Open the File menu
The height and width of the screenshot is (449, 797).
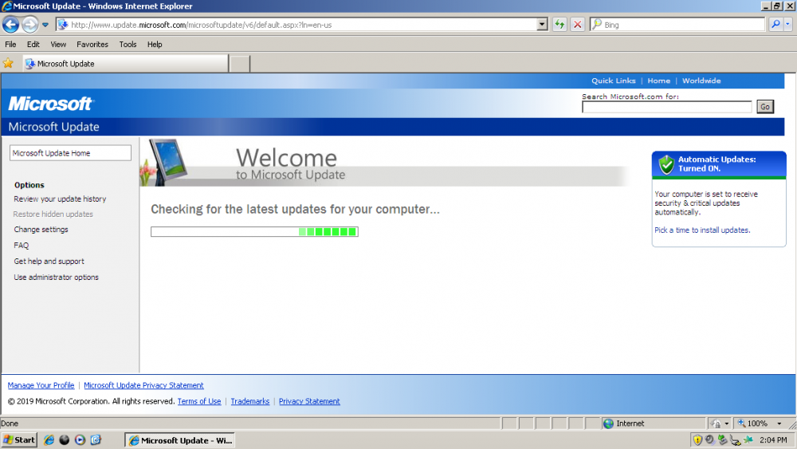[10, 44]
